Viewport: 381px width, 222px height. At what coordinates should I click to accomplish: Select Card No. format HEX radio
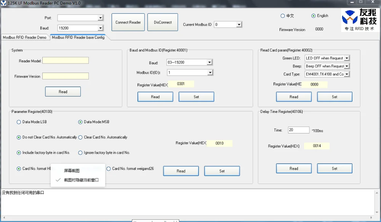(x=19, y=169)
